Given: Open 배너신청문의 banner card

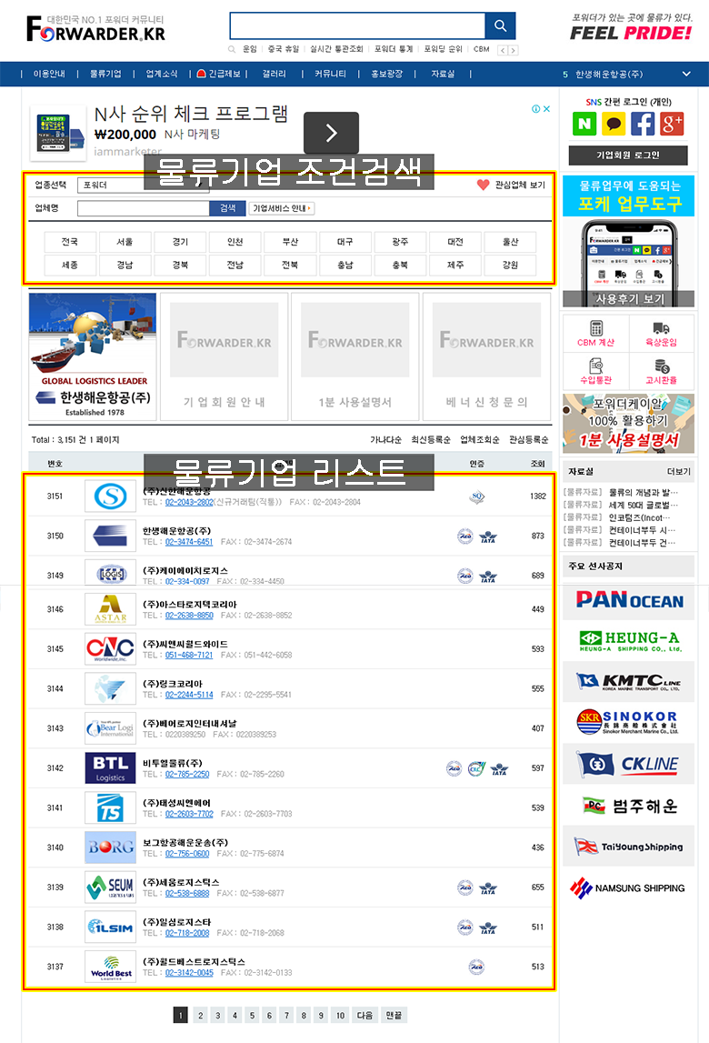Looking at the screenshot, I should pos(487,356).
